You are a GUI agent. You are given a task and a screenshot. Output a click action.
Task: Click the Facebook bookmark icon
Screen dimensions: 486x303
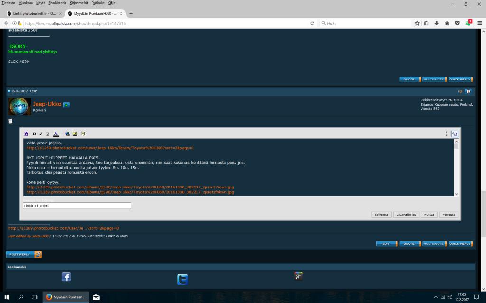66,277
